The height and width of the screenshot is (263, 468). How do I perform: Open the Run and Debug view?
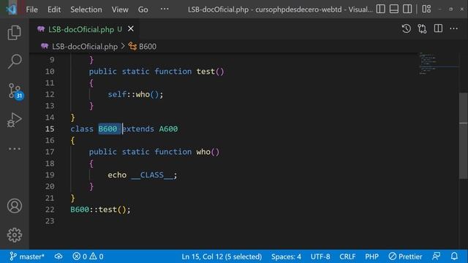(x=15, y=120)
